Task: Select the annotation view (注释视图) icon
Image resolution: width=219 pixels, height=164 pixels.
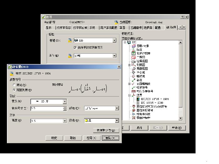Action: [134, 61]
